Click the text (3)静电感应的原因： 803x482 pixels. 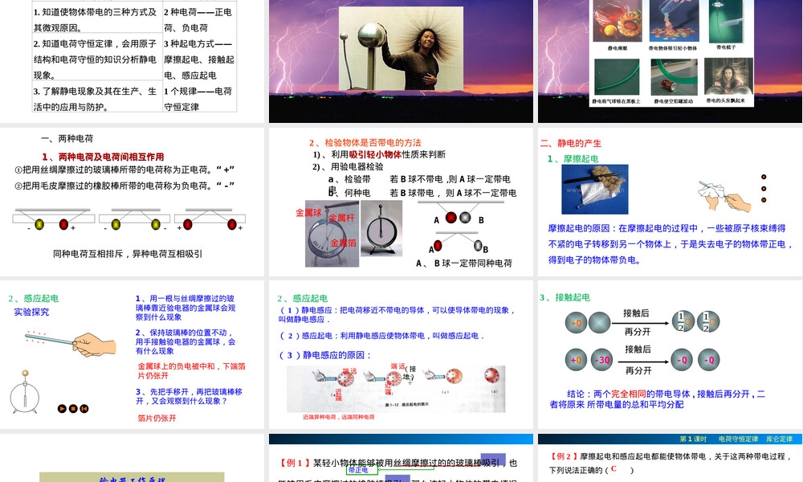[x=325, y=355]
